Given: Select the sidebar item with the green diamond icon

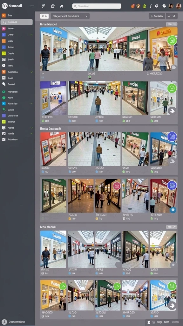Looking at the screenshot, I should [17, 92].
